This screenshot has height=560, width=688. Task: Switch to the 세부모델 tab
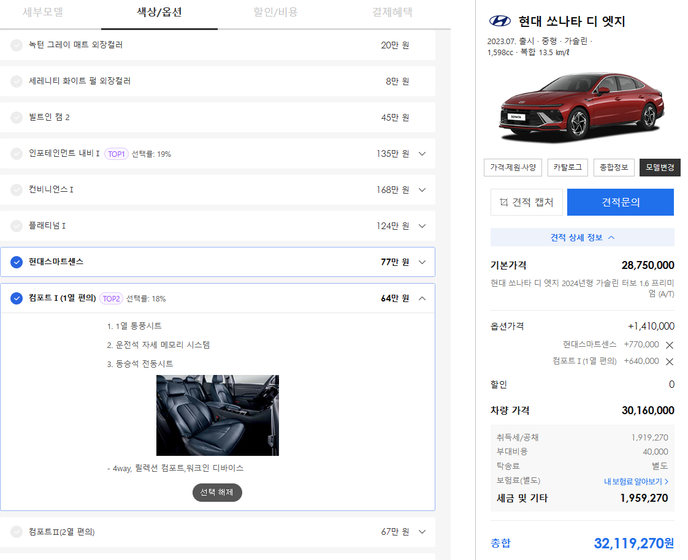43,12
